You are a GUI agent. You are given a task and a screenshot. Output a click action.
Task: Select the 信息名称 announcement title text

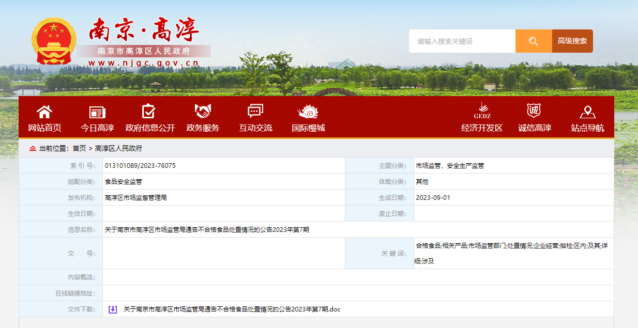pos(207,230)
